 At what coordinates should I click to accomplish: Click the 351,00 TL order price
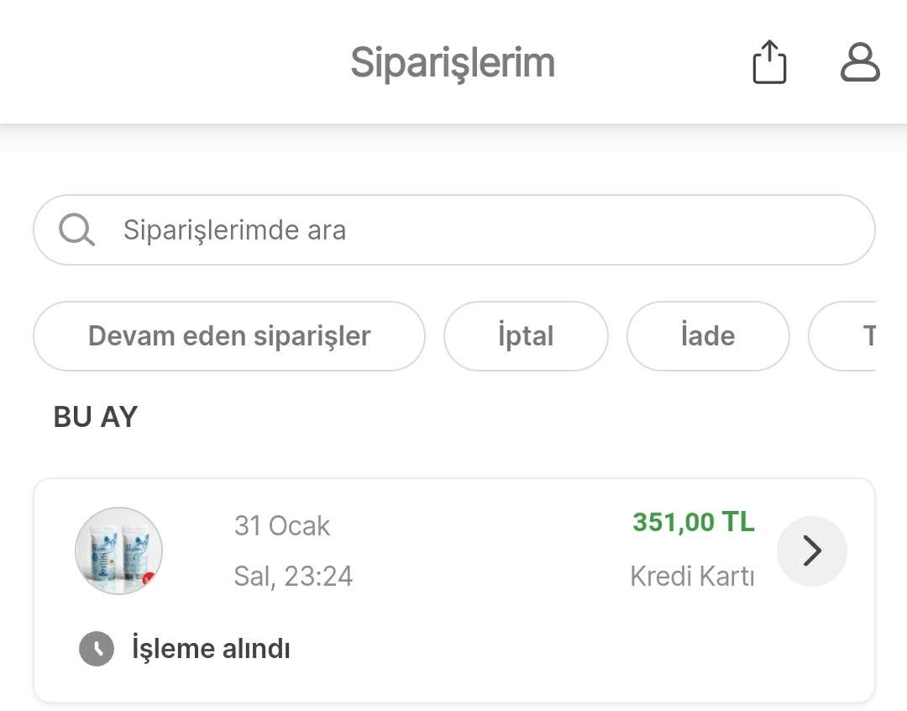[x=694, y=522]
